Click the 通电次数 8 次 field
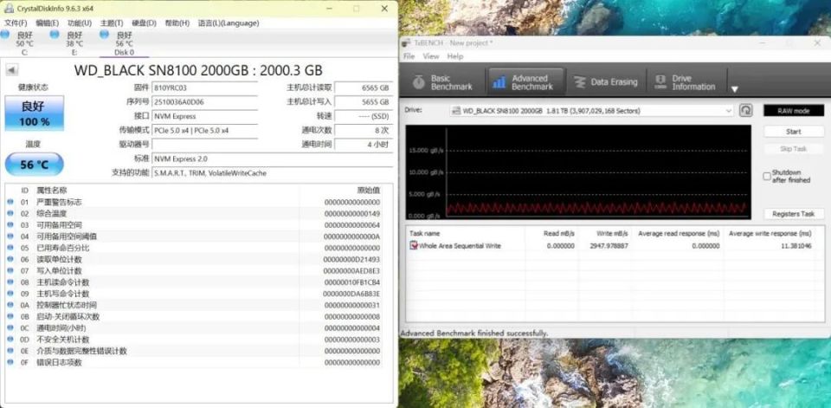This screenshot has width=831, height=408. 364,130
